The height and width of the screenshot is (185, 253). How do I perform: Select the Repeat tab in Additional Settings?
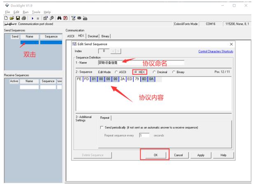pyautogui.click(x=105, y=118)
